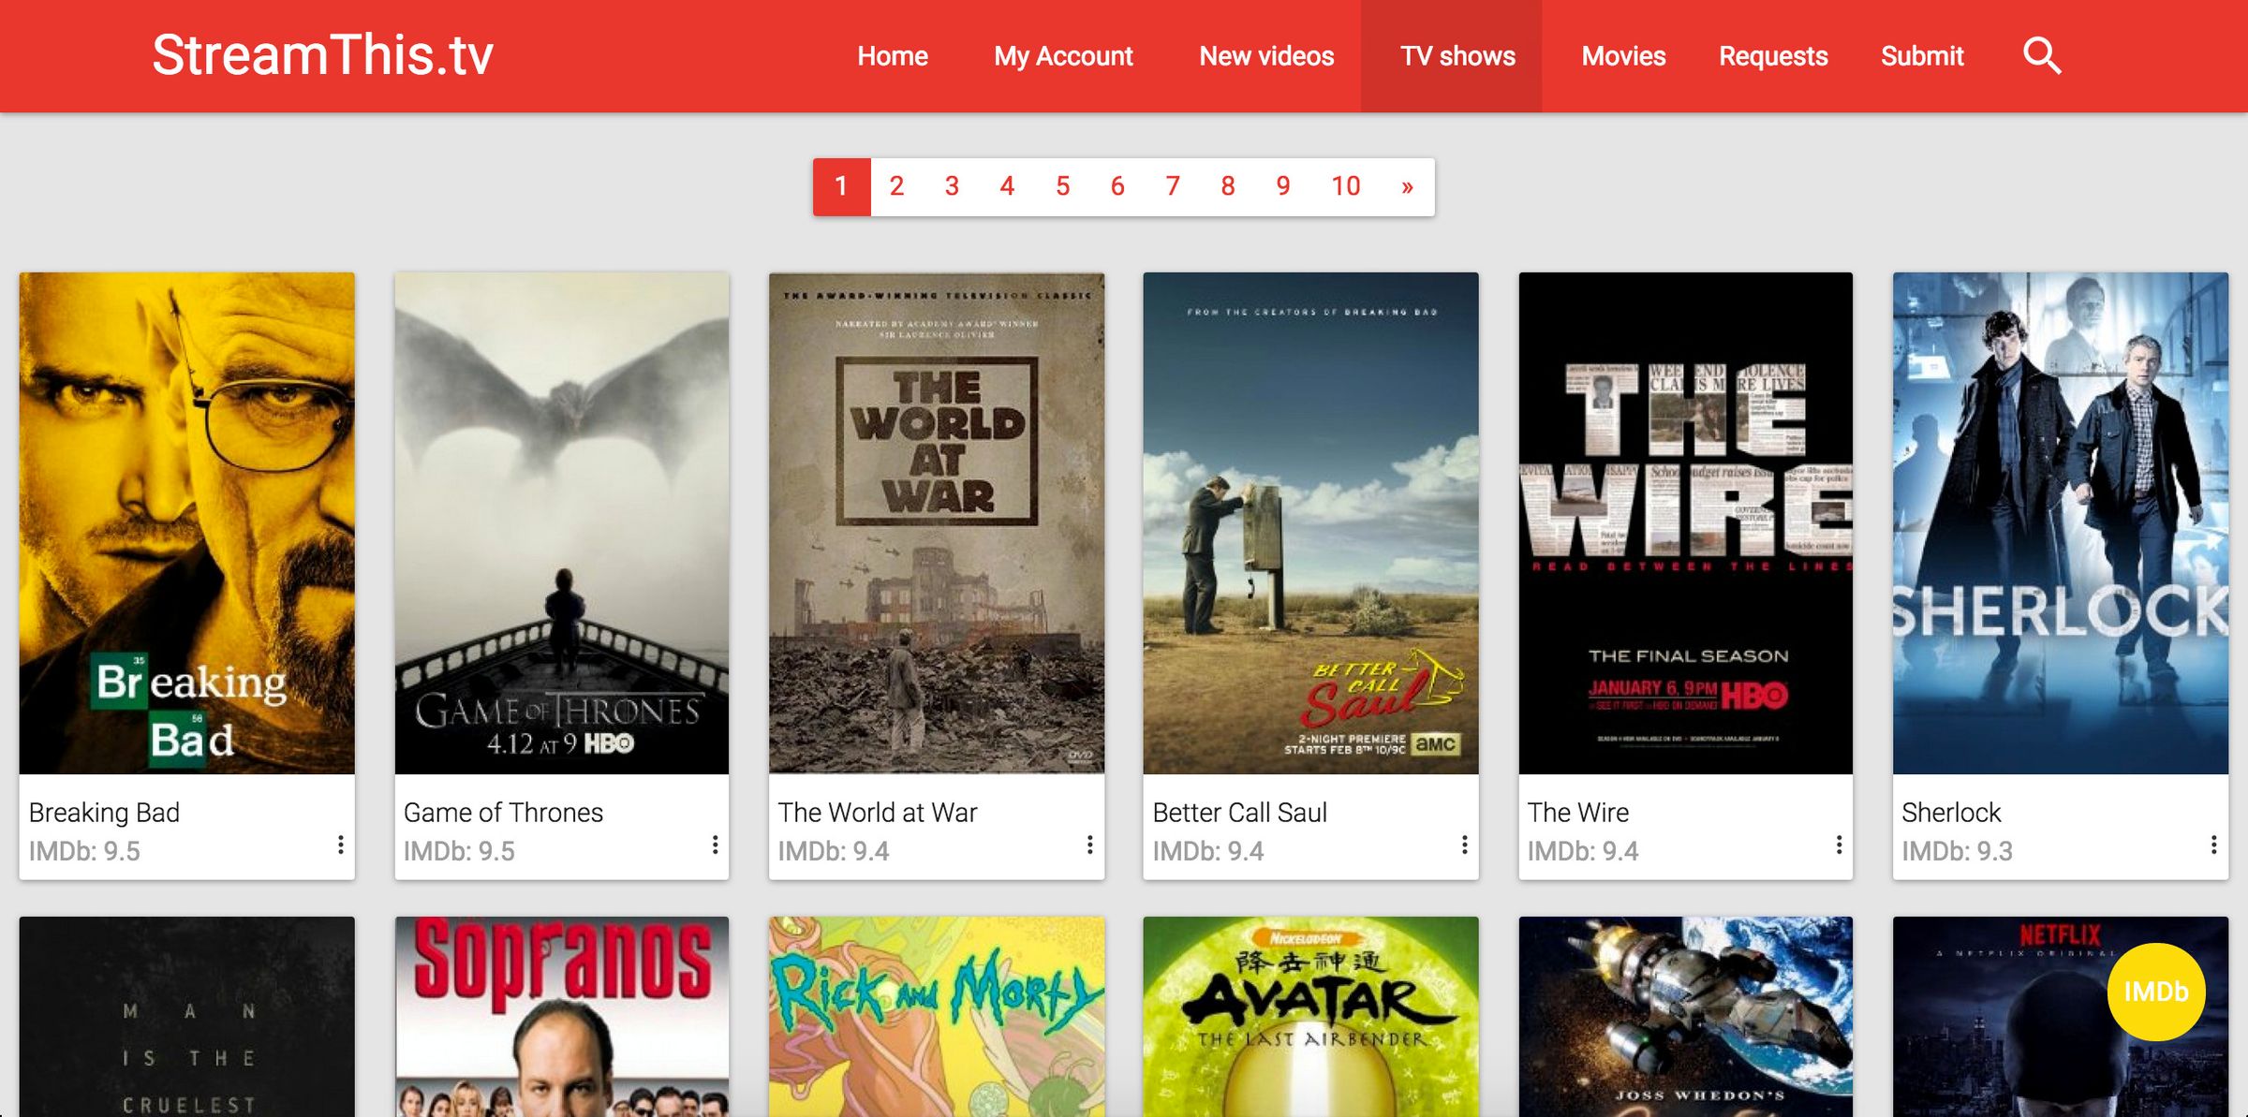The image size is (2248, 1117).
Task: Open the 'Man is the cruelest' poster
Action: (x=187, y=1017)
